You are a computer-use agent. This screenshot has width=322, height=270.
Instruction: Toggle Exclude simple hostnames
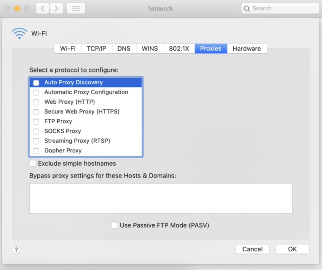click(32, 163)
